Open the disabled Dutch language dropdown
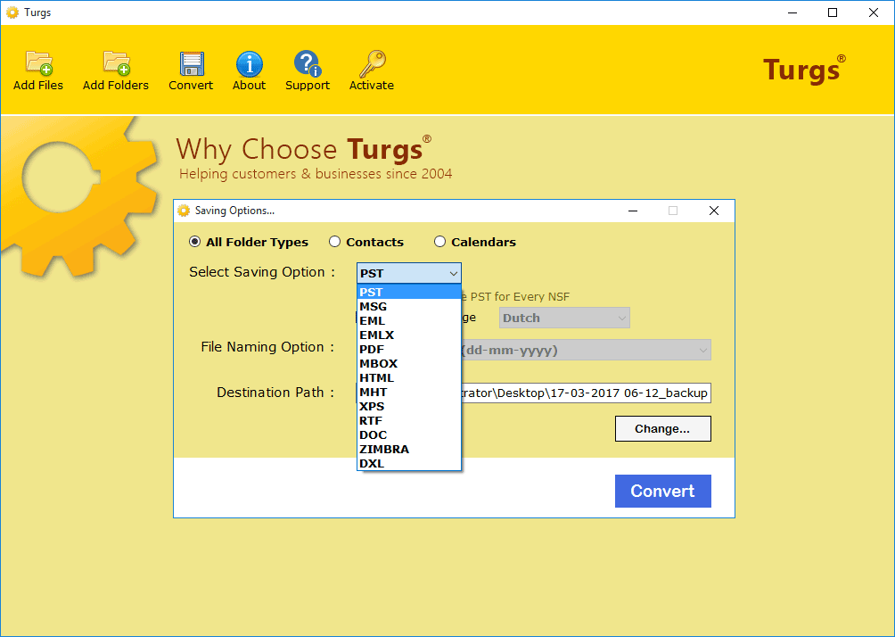Screen dimensions: 895x637 point(564,318)
